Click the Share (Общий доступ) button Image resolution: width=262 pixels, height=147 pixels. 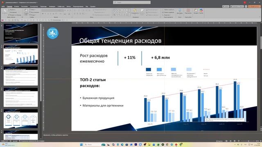[x=254, y=7]
